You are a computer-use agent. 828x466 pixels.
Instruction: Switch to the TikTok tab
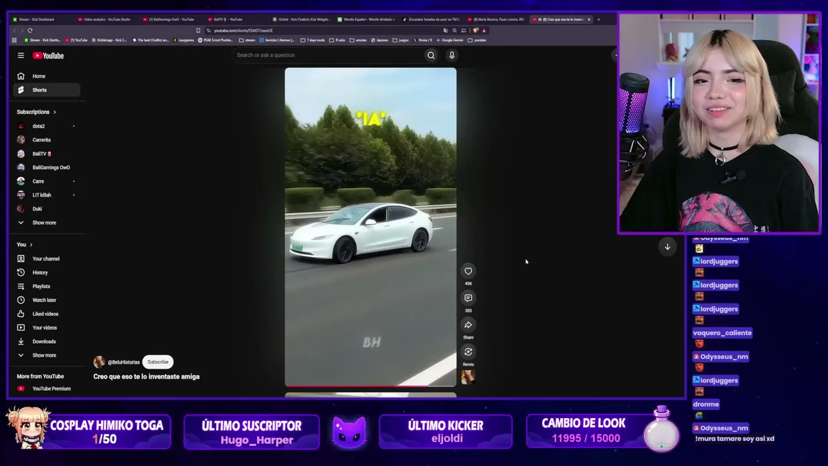[x=431, y=19]
